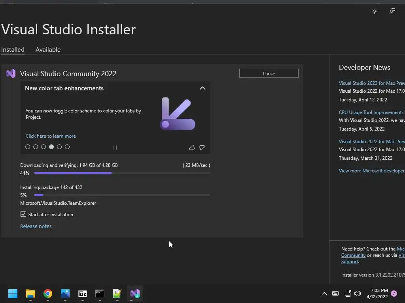Give thumbs down to the feature tip

click(202, 148)
